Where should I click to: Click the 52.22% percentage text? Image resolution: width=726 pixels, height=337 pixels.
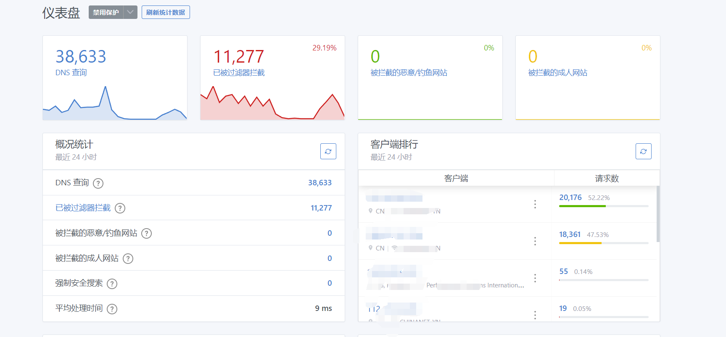coord(599,197)
